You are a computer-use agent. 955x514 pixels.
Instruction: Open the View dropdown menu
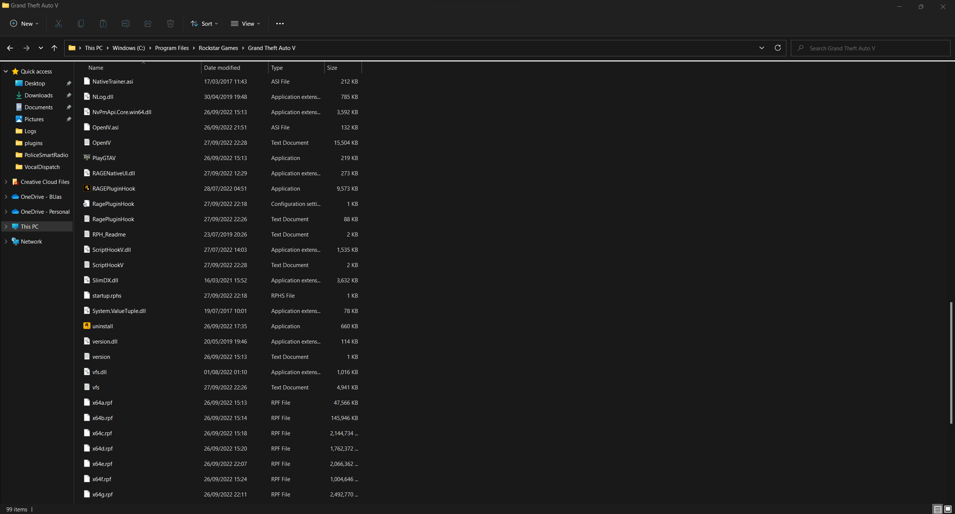click(x=245, y=23)
